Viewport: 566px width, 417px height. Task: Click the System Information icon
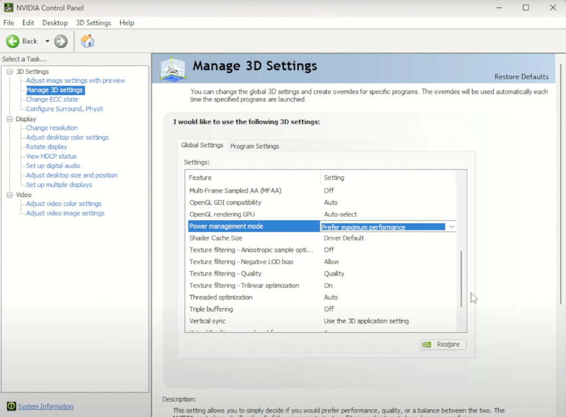pyautogui.click(x=11, y=406)
